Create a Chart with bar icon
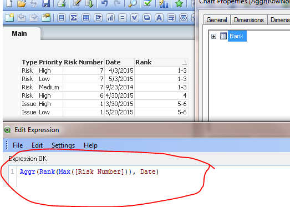The height and width of the screenshot is (207, 290). coord(110,18)
